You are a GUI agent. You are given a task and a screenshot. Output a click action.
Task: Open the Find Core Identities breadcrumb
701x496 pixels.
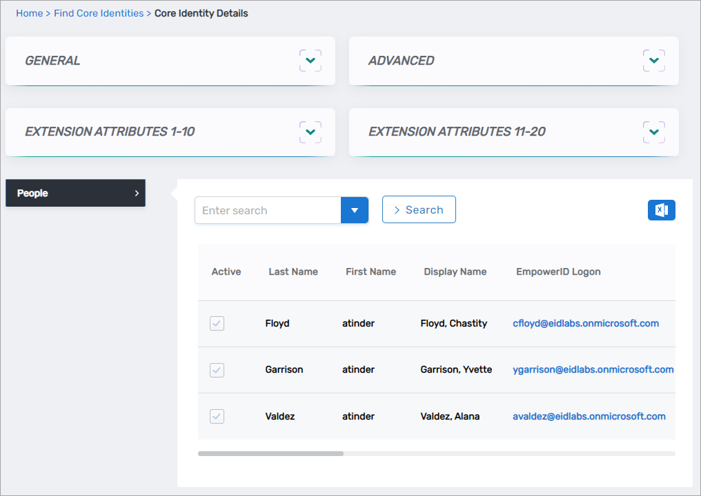coord(99,13)
